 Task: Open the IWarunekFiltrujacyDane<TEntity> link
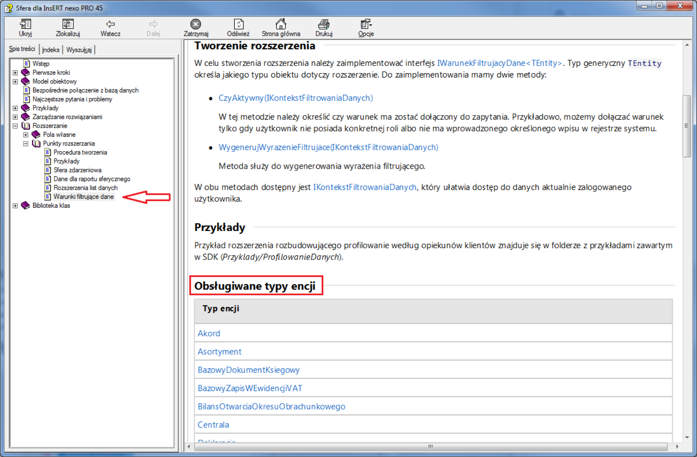pos(500,63)
